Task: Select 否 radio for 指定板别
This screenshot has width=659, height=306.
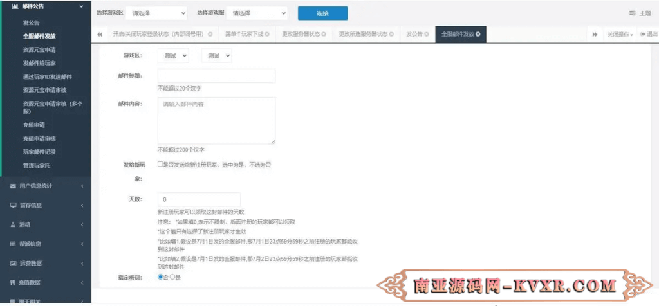Action: pos(160,277)
